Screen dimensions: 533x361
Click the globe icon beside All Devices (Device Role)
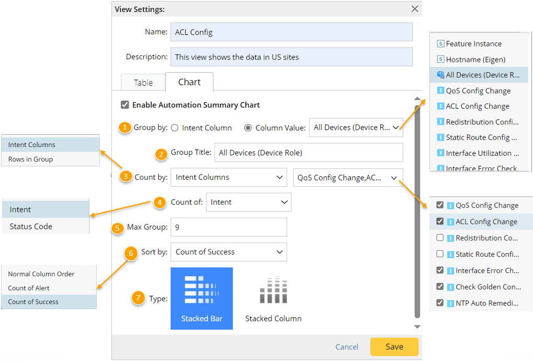[x=440, y=75]
